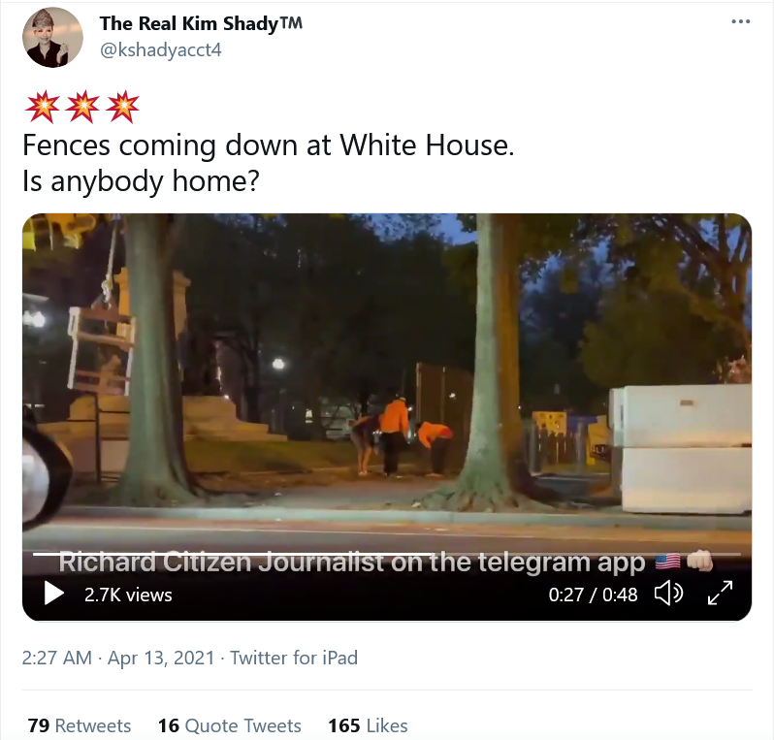Click the 2:27 AM Apr 13, 2021 timestamp
Image resolution: width=774 pixels, height=740 pixels.
(x=118, y=658)
